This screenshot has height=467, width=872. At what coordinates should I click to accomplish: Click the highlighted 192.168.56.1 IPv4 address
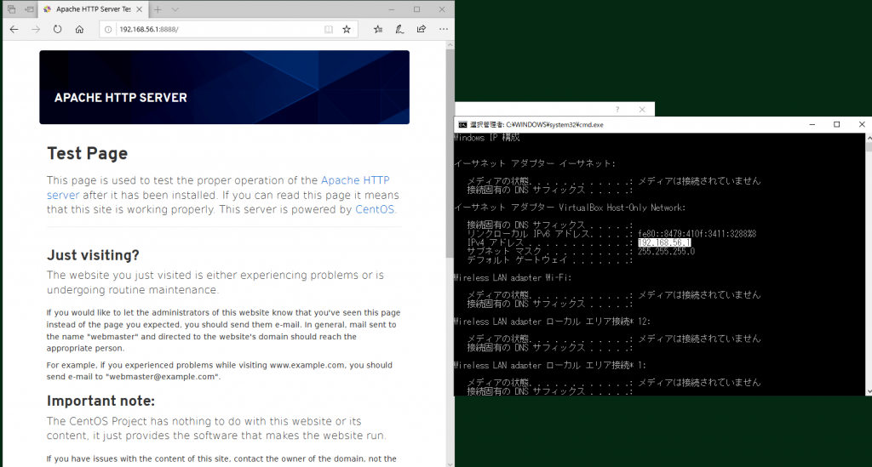coord(664,242)
